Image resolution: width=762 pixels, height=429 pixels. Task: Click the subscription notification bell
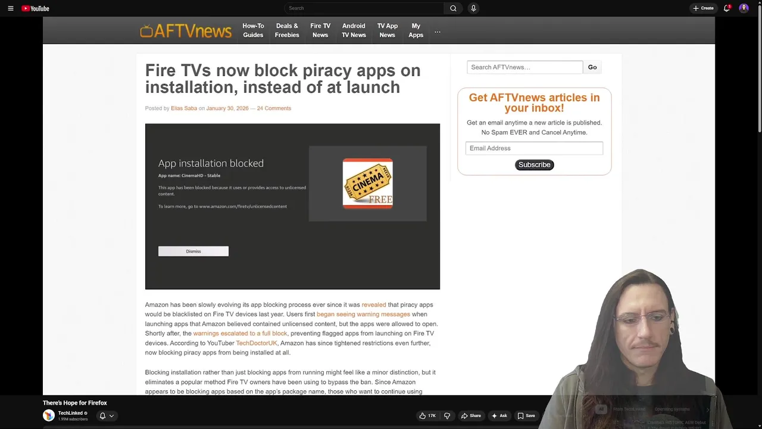(102, 416)
